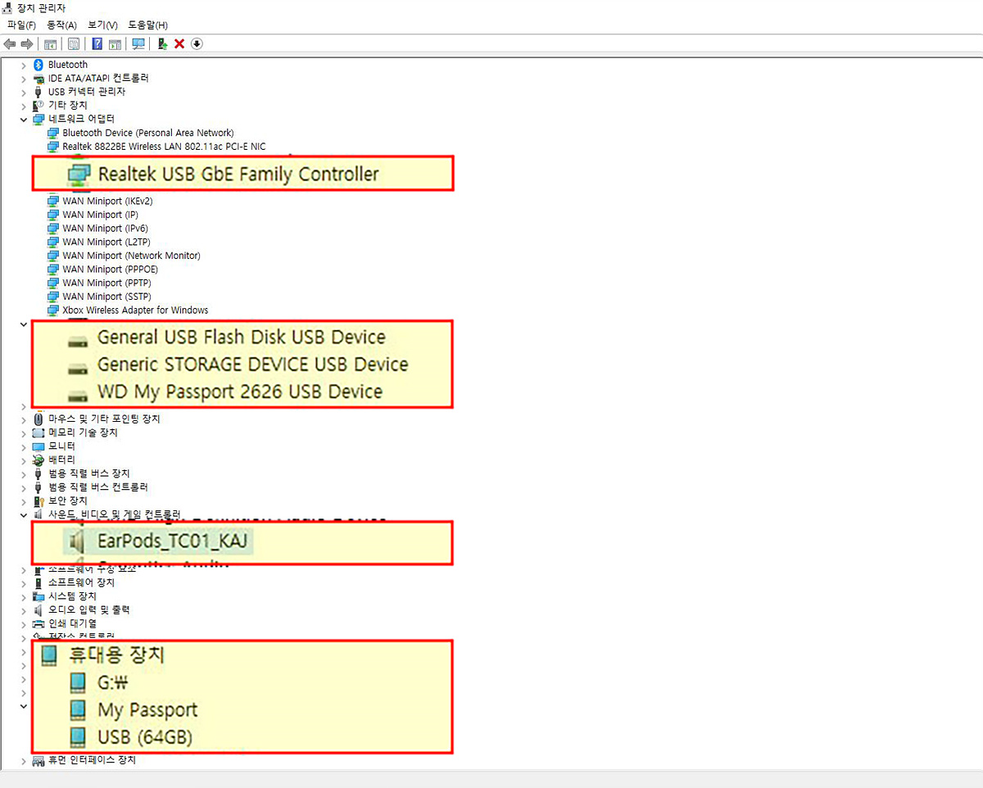Select the 소프트웨어 장치 category
Screen dimensions: 983x788
tap(82, 582)
